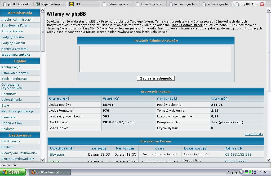Open the Elevation user profile link
Image resolution: width=271 pixels, height=176 pixels.
pyautogui.click(x=57, y=154)
